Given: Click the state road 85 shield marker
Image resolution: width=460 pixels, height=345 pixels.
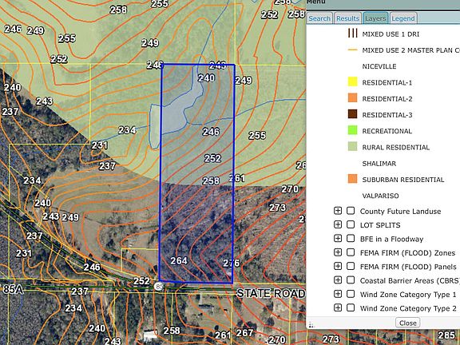Looking at the screenshot, I should pyautogui.click(x=158, y=287).
